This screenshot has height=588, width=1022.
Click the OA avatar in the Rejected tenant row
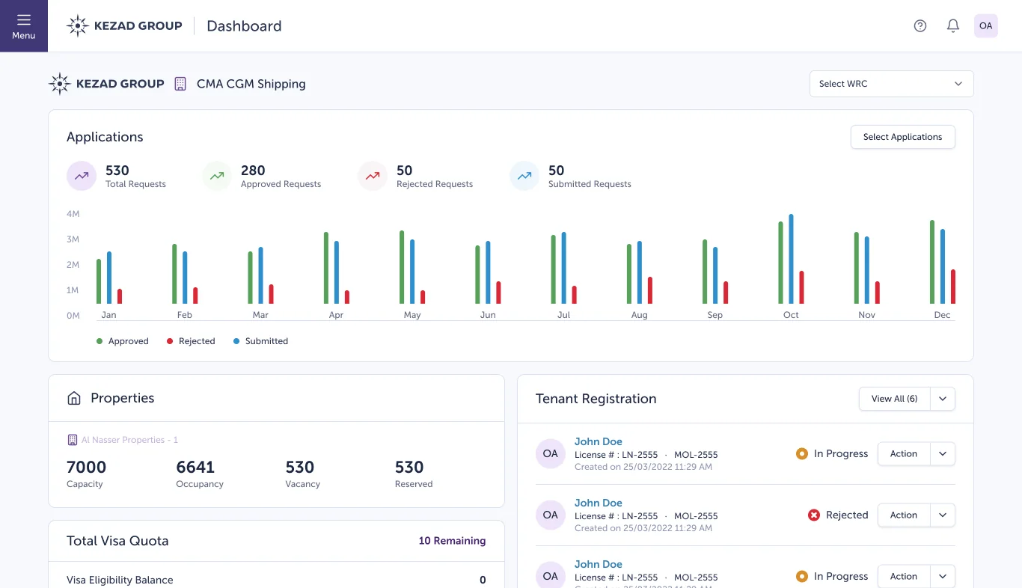(551, 515)
